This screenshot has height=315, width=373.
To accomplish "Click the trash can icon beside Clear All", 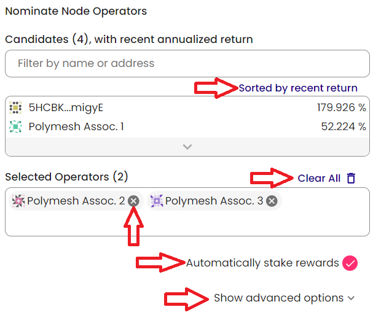I will pyautogui.click(x=351, y=178).
